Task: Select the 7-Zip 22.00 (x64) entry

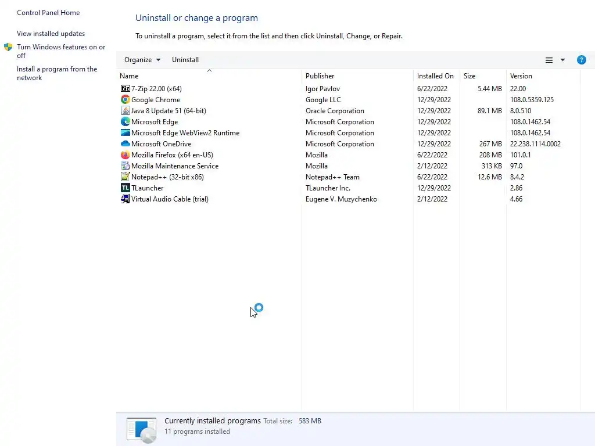Action: point(156,88)
